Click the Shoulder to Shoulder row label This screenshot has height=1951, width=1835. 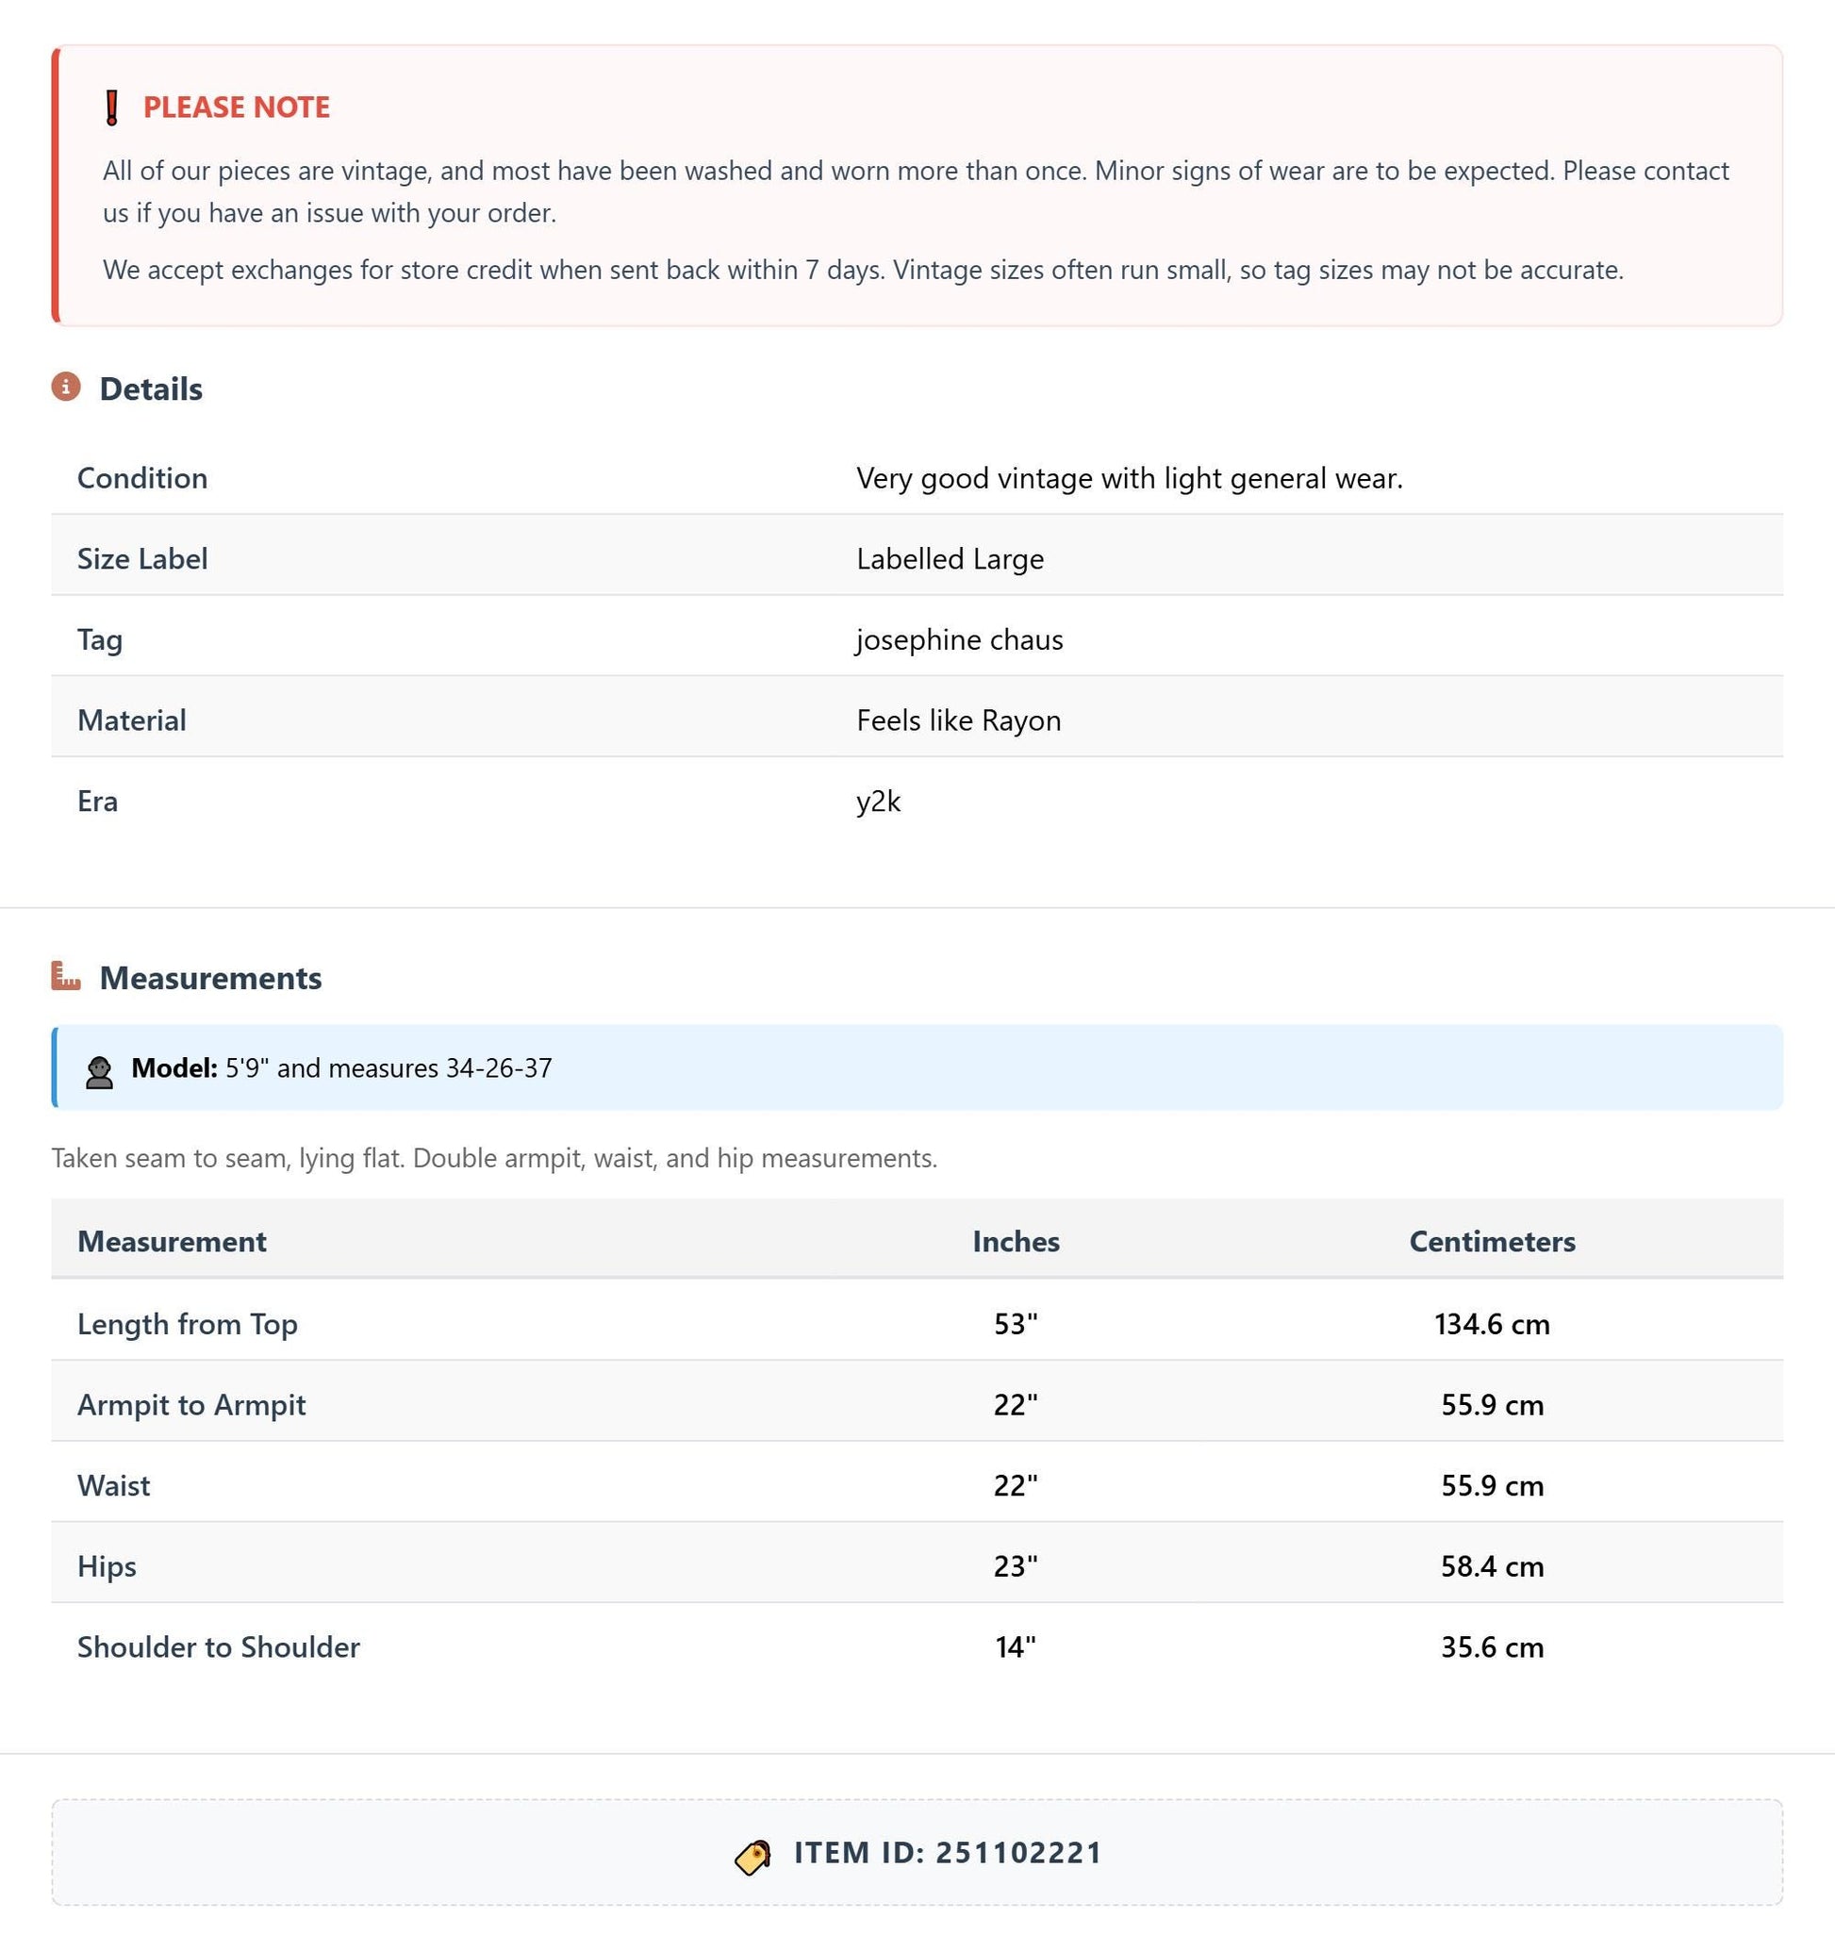[219, 1645]
